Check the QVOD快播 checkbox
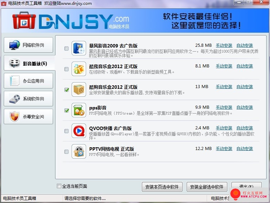Image resolution: width=270 pixels, height=203 pixels. [66, 131]
